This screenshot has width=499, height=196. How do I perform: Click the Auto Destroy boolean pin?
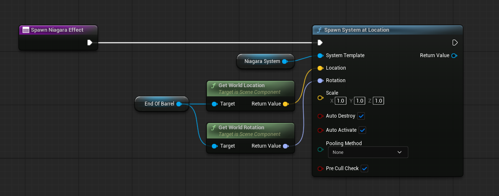pyautogui.click(x=320, y=116)
